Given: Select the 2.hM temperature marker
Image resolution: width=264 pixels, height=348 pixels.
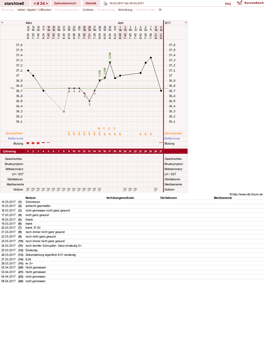Looking at the screenshot, I should pos(105,78).
